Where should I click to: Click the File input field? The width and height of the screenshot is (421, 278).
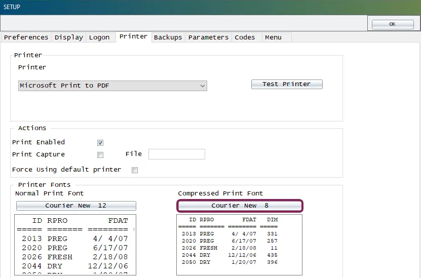click(177, 154)
